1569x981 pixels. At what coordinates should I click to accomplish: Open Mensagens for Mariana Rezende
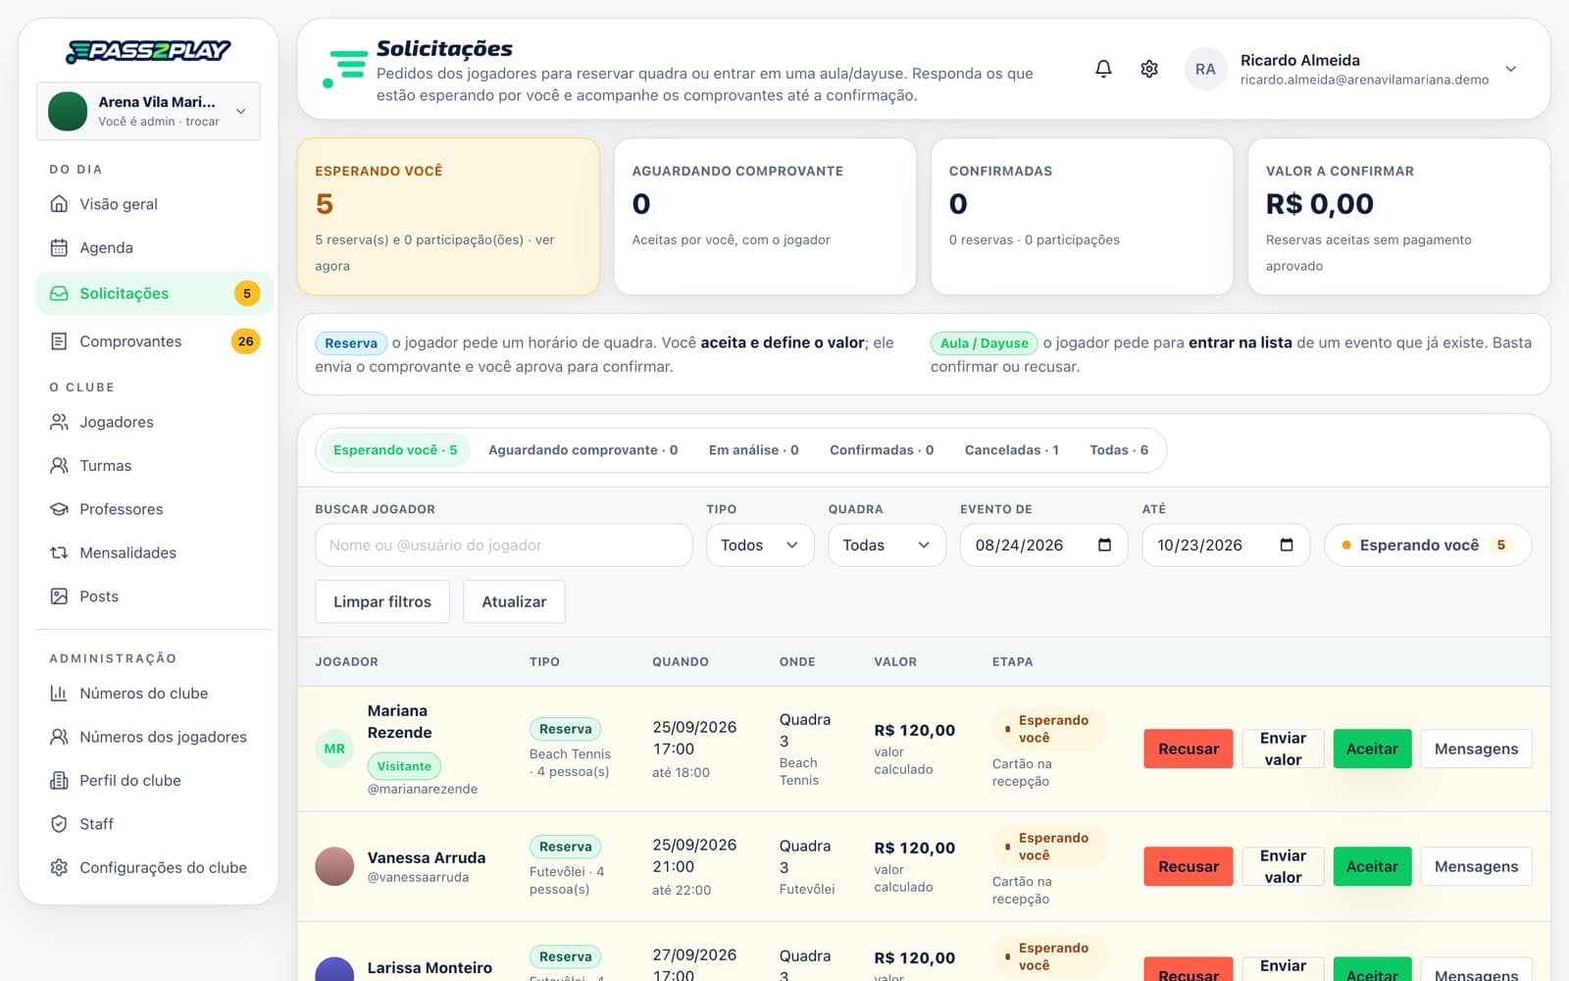click(x=1476, y=749)
